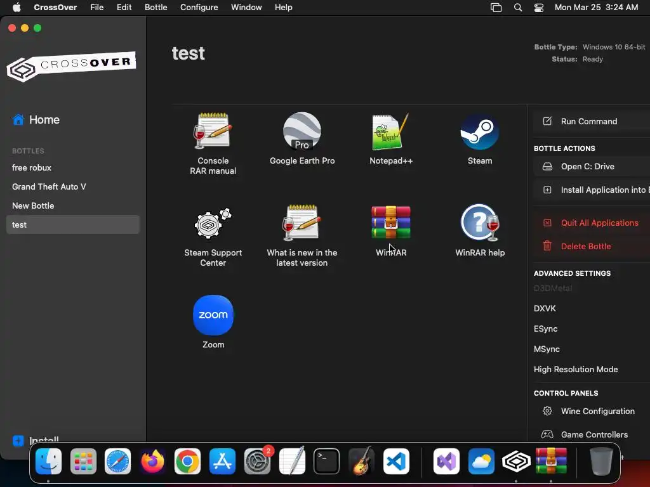Viewport: 650px width, 487px height.
Task: Launch the Zoom application
Action: point(213,322)
